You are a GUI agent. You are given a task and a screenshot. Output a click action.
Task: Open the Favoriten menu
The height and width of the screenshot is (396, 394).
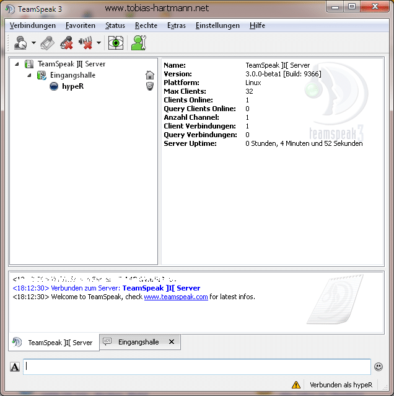pyautogui.click(x=81, y=25)
